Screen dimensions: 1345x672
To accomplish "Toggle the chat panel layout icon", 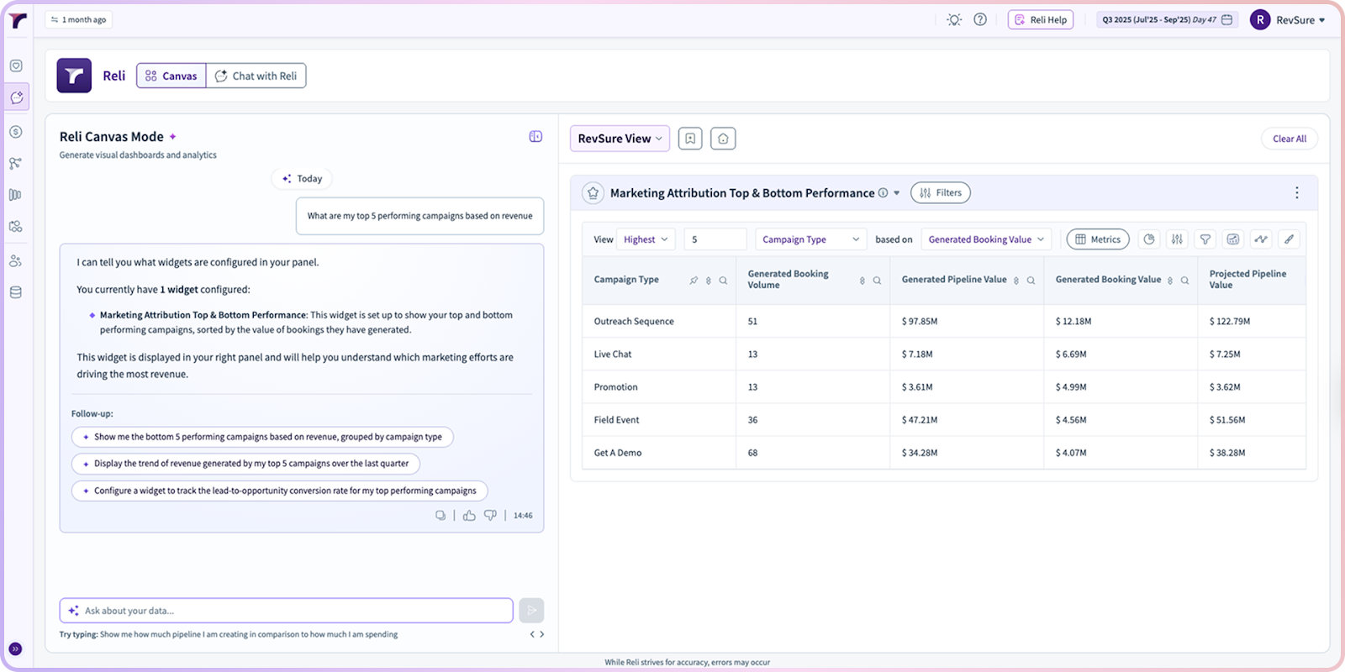I will (x=535, y=137).
